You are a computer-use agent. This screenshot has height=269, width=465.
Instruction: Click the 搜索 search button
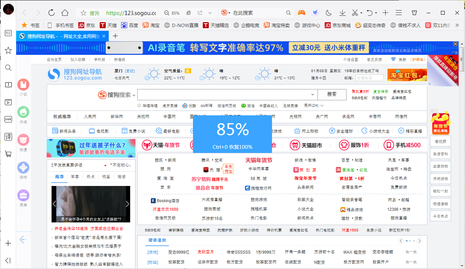click(332, 94)
